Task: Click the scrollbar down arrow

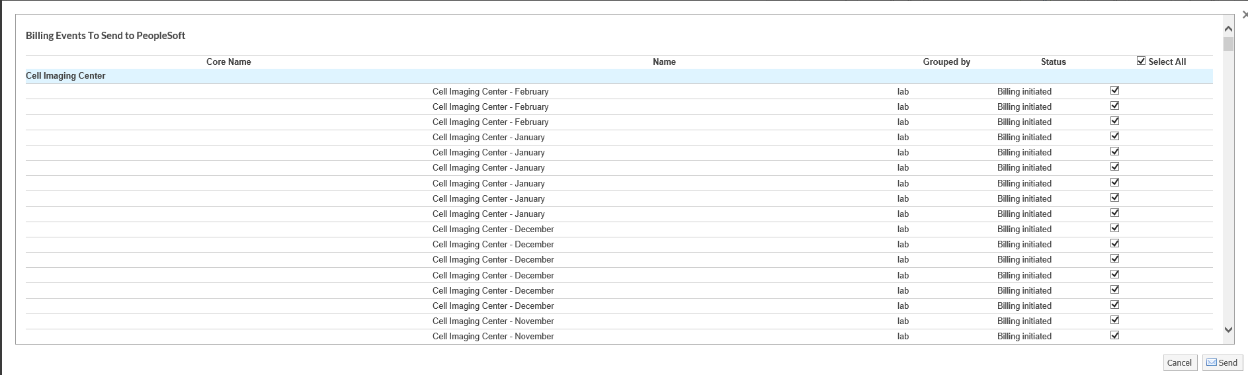Action: point(1228,329)
